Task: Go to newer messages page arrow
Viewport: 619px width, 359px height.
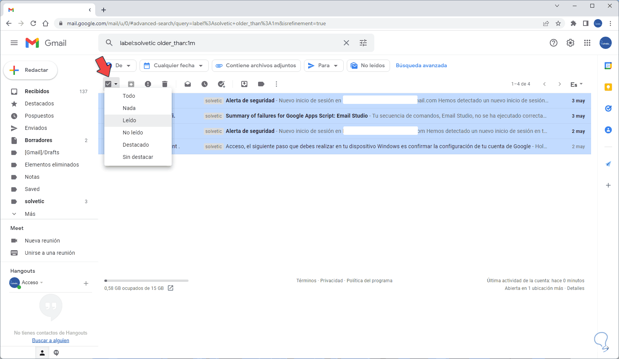Action: [x=544, y=84]
